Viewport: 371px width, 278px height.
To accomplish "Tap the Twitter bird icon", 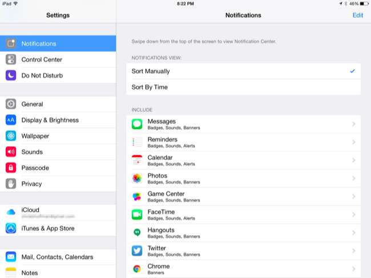I will point(137,251).
